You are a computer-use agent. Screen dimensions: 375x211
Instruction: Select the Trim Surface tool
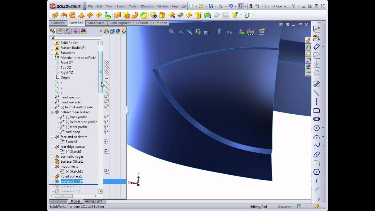[x=180, y=15]
